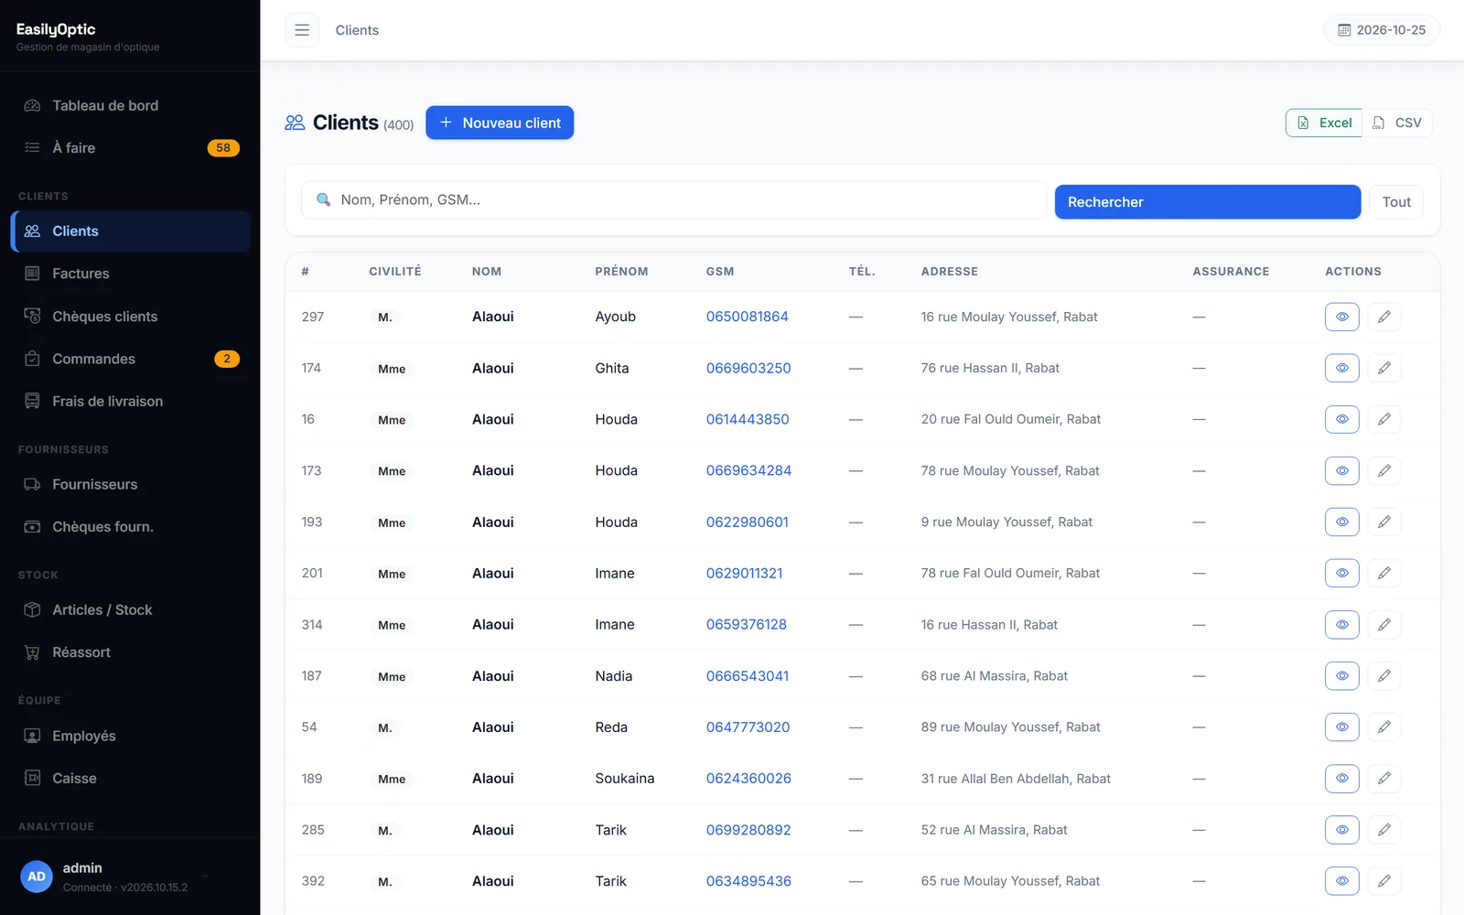Click GSM number 0699280892
The height and width of the screenshot is (915, 1464).
748,829
